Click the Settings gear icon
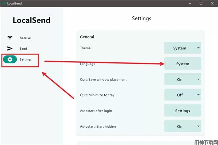Viewport: 218px width, 145px height. (x=10, y=59)
